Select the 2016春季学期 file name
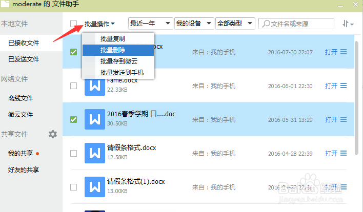The image size is (363, 212). 141,114
